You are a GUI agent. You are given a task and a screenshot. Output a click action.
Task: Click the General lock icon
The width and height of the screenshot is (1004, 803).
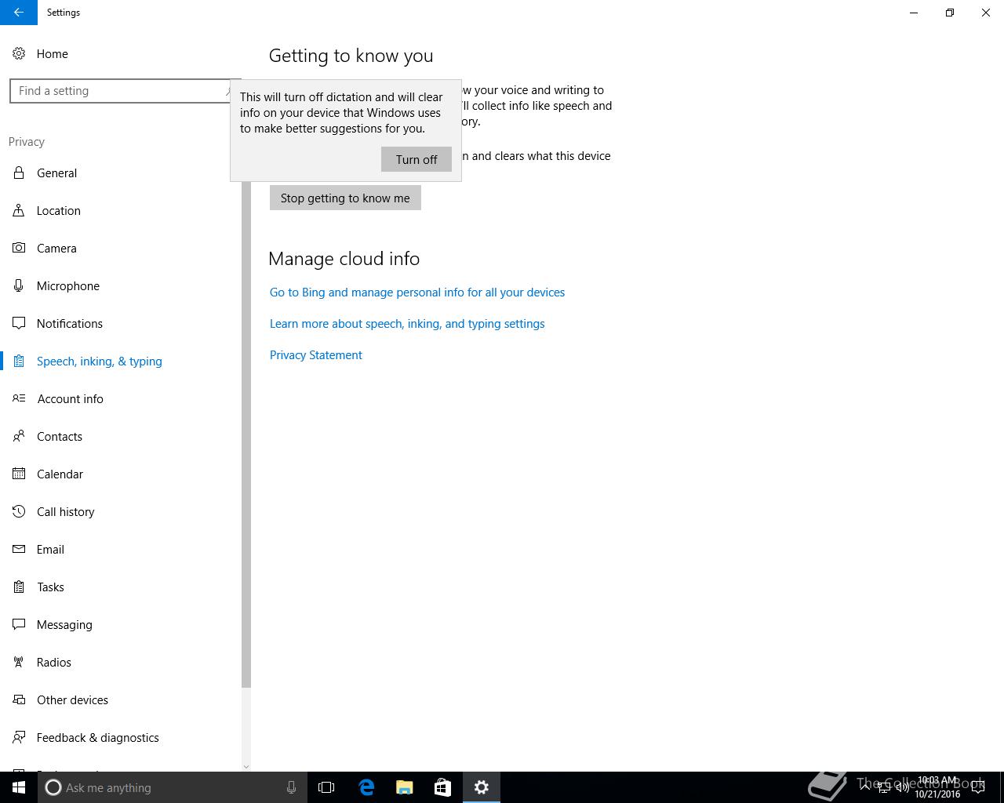click(19, 173)
